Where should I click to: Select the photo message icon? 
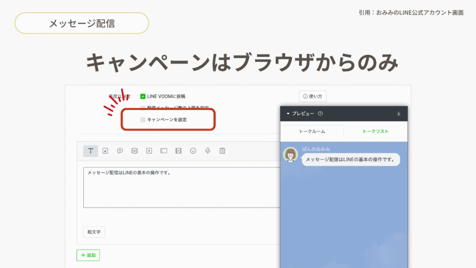point(106,151)
